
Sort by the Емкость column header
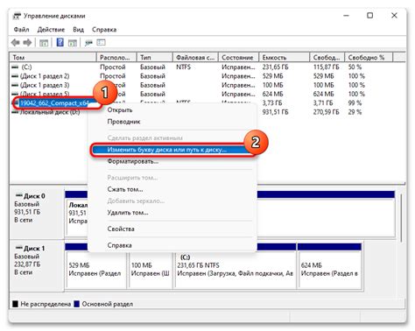pyautogui.click(x=284, y=58)
